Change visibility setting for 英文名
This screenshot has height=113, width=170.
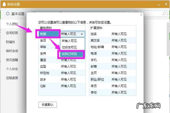119,40
